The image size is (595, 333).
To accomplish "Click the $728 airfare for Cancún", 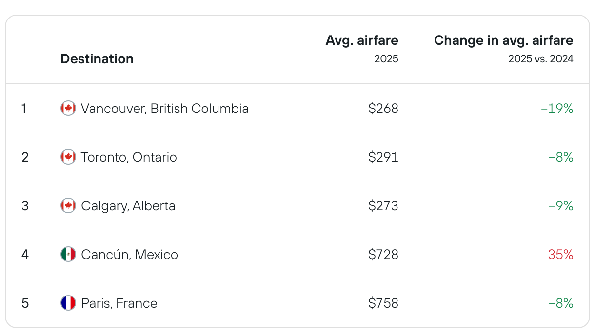I will coord(383,254).
